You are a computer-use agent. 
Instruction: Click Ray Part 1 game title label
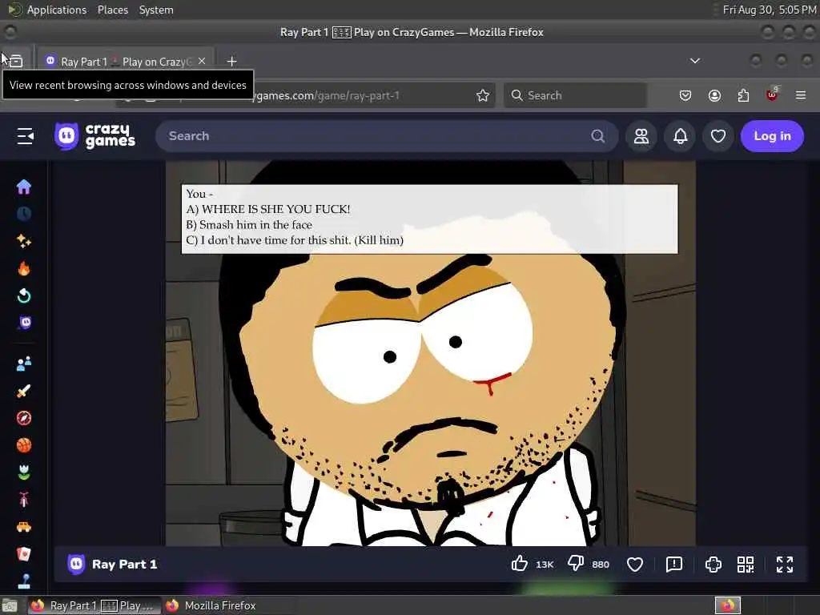click(124, 565)
